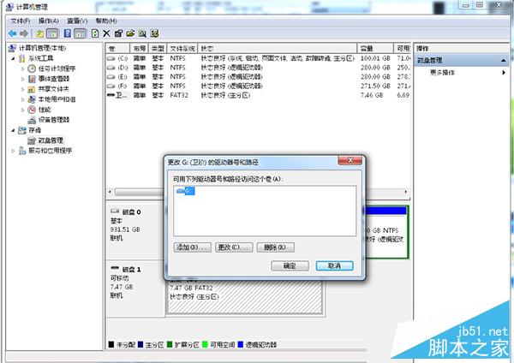This screenshot has width=514, height=363.
Task: Expand Local Users and Groups node
Action: pyautogui.click(x=22, y=99)
